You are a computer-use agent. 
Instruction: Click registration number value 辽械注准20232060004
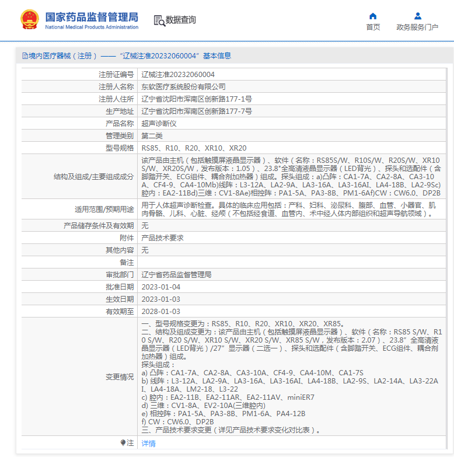pos(178,74)
